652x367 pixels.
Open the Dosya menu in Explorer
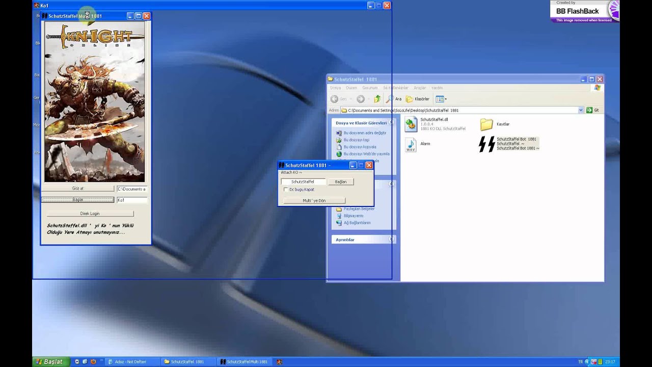pos(335,88)
